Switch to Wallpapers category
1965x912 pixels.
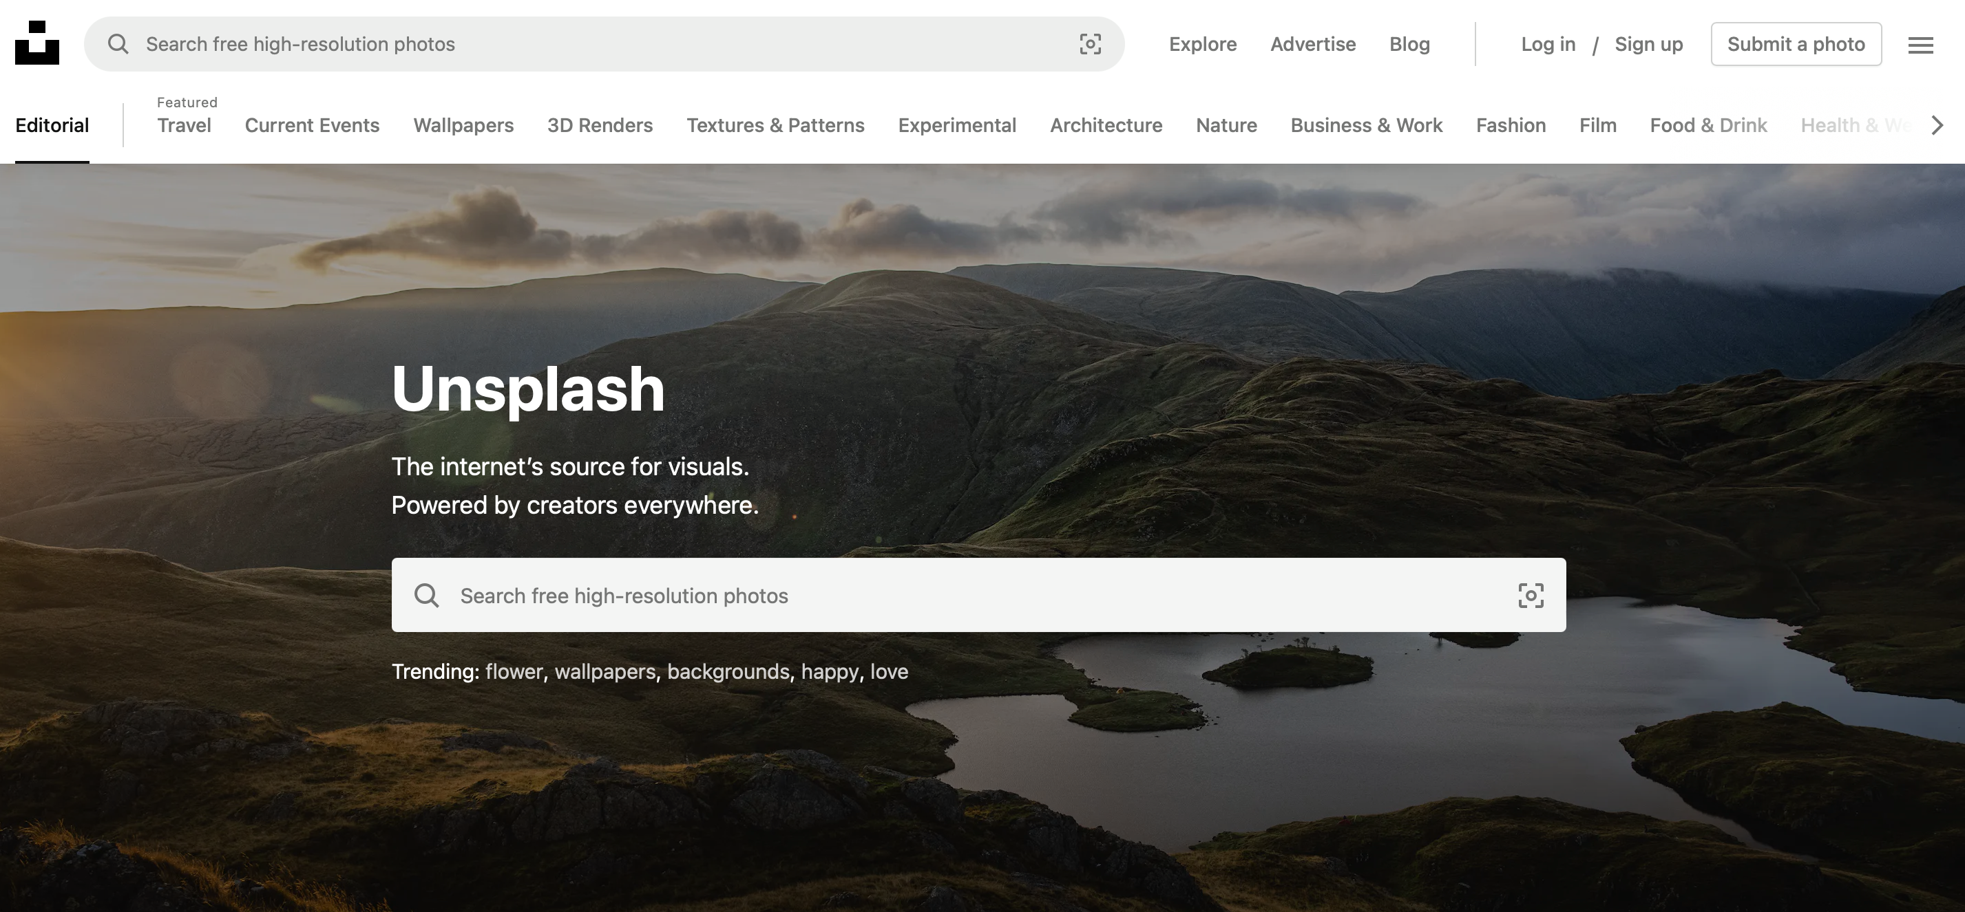(463, 125)
